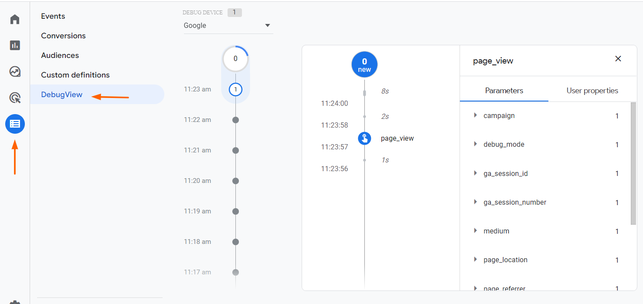Select the blue '0 new' event badge
This screenshot has width=643, height=304.
coord(364,64)
